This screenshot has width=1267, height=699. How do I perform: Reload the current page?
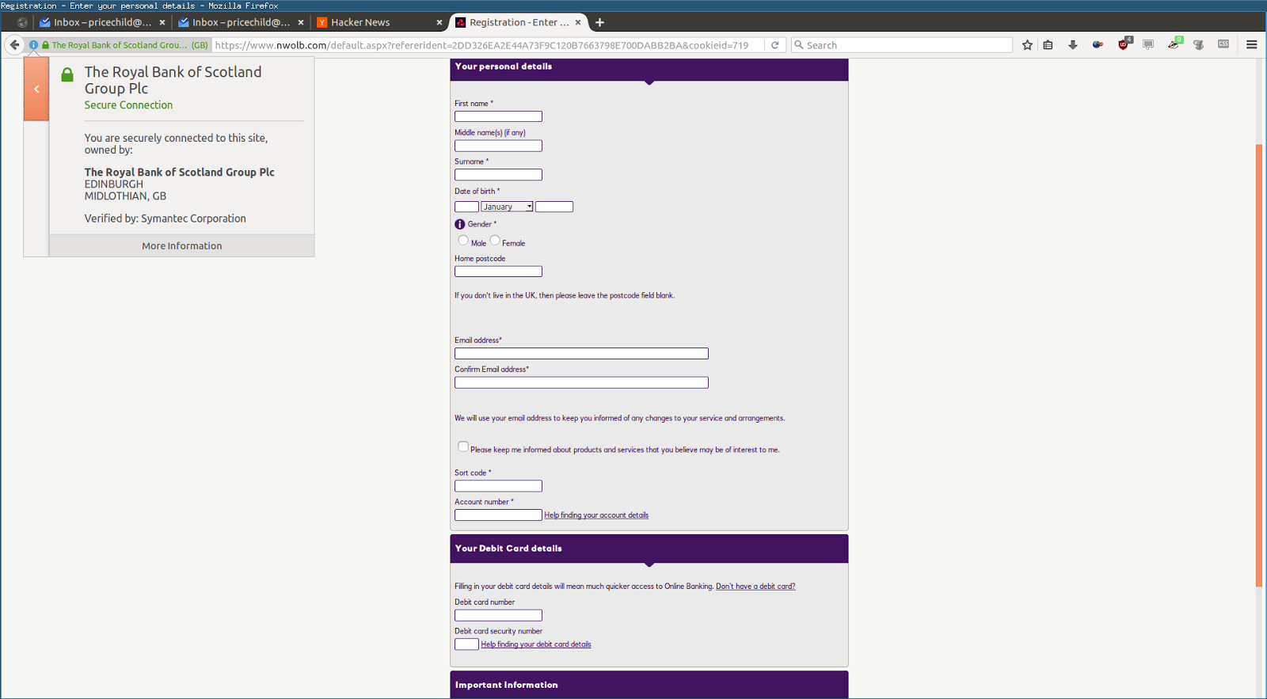tap(775, 45)
